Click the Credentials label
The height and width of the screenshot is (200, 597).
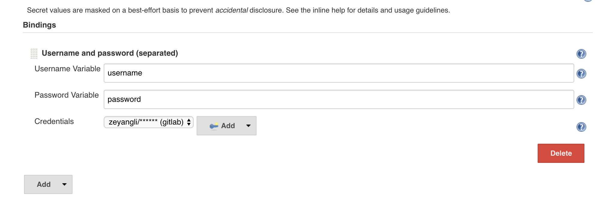pyautogui.click(x=54, y=122)
